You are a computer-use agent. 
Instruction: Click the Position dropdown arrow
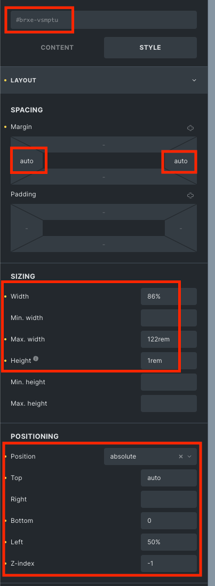(x=190, y=456)
